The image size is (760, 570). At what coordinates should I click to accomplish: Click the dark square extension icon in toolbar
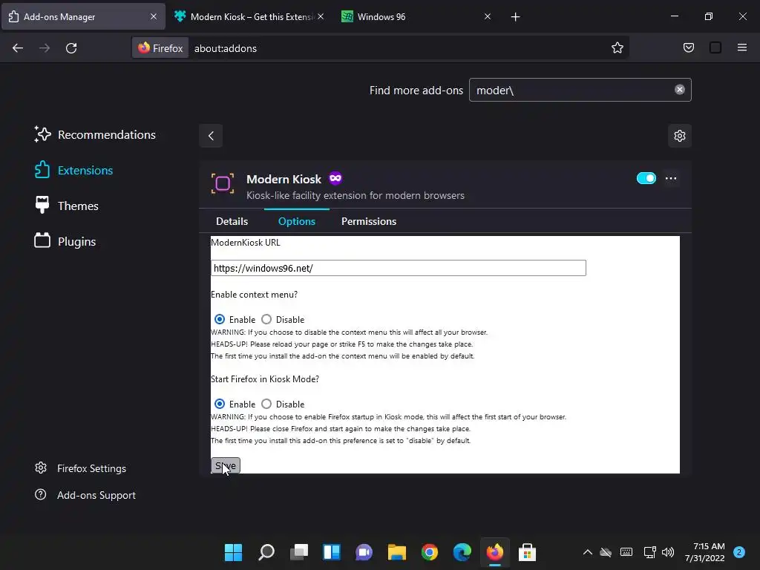click(715, 47)
